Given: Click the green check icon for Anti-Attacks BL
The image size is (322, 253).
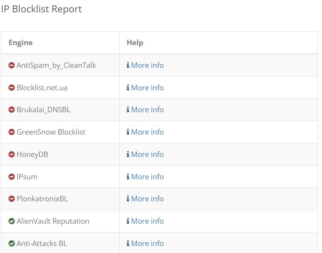Looking at the screenshot, I should tap(12, 244).
